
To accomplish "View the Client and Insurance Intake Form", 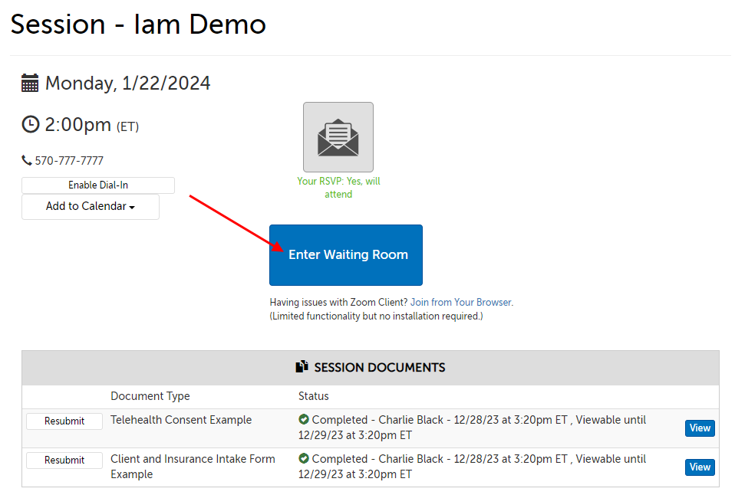I will 699,467.
